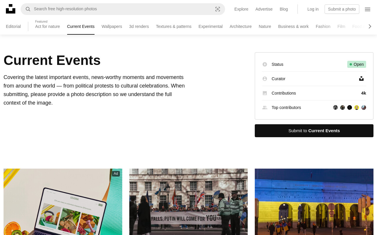Screen dimensions: 377x235
Task: Click the Top contributors people icon
Action: [x=265, y=108]
